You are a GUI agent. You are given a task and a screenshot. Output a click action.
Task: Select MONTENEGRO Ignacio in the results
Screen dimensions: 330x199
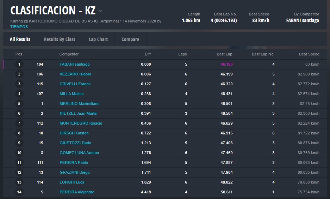point(81,123)
